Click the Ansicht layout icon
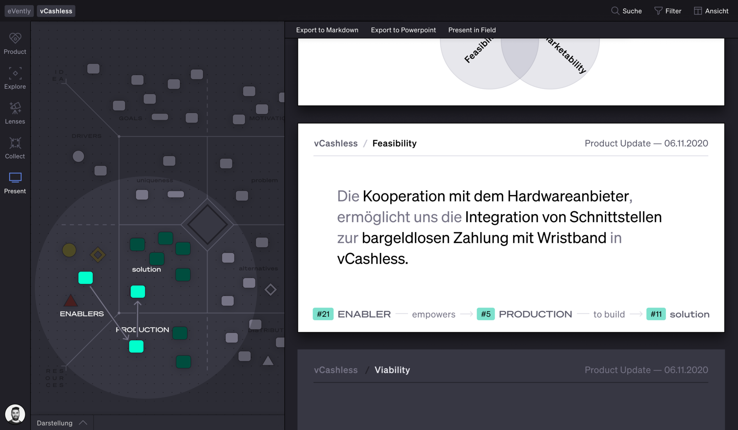Image resolution: width=738 pixels, height=430 pixels. click(697, 11)
